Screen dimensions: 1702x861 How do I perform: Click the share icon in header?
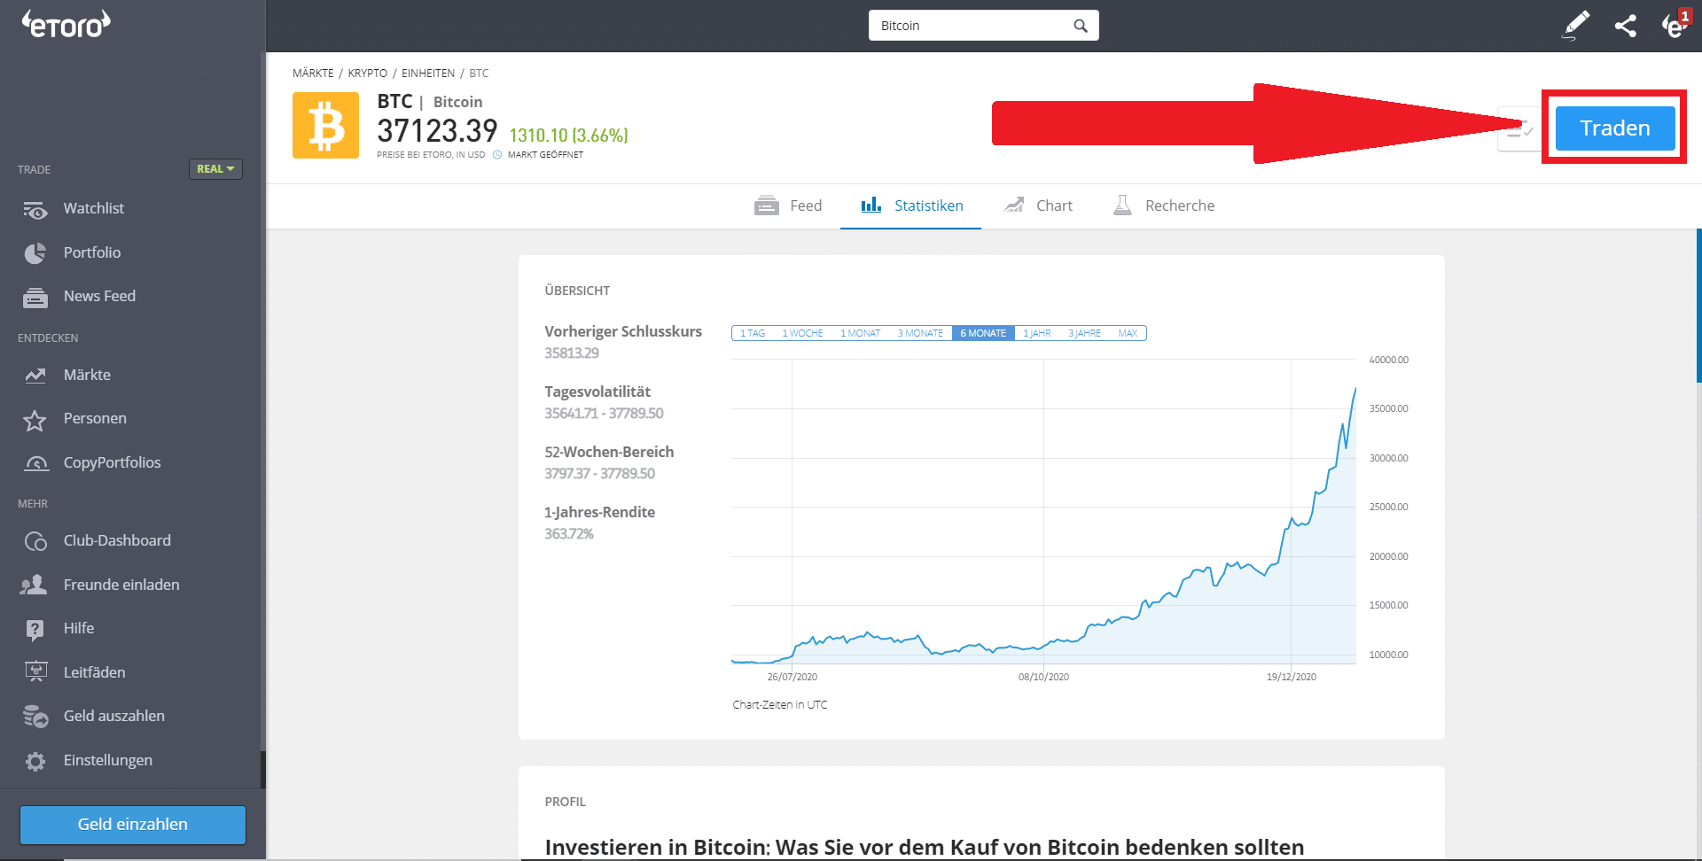point(1625,26)
